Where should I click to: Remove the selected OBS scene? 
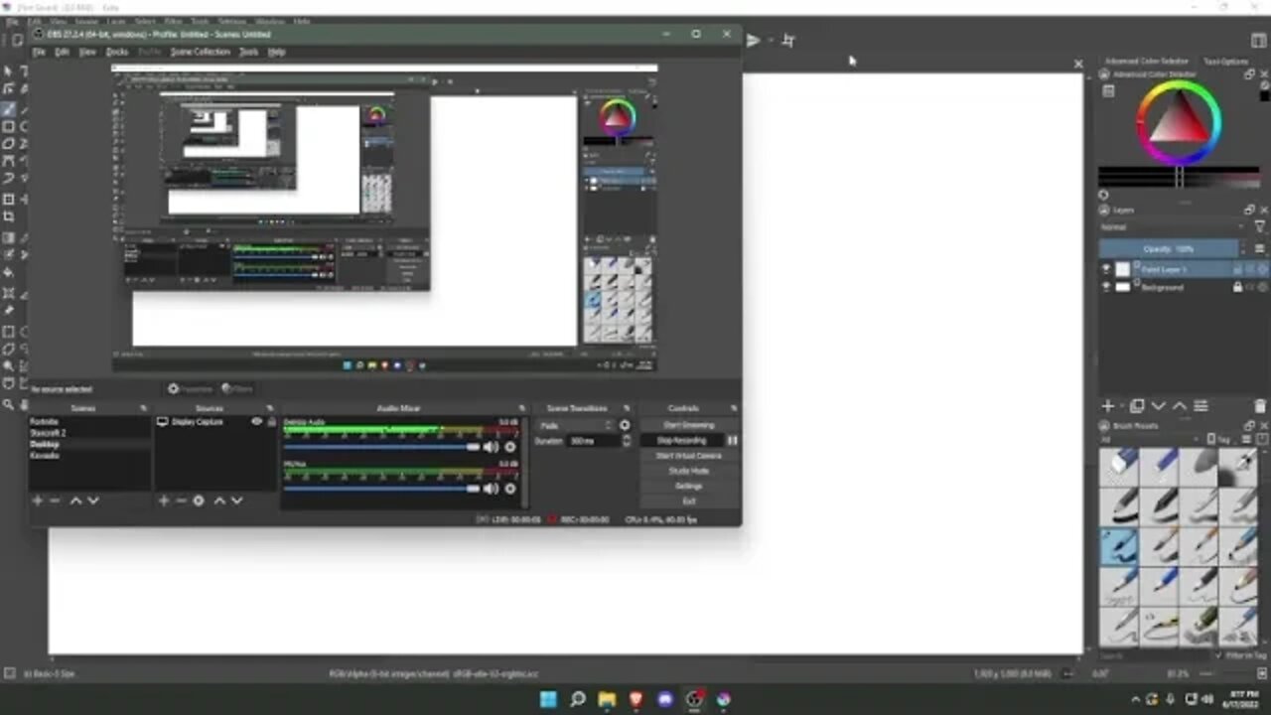point(55,500)
